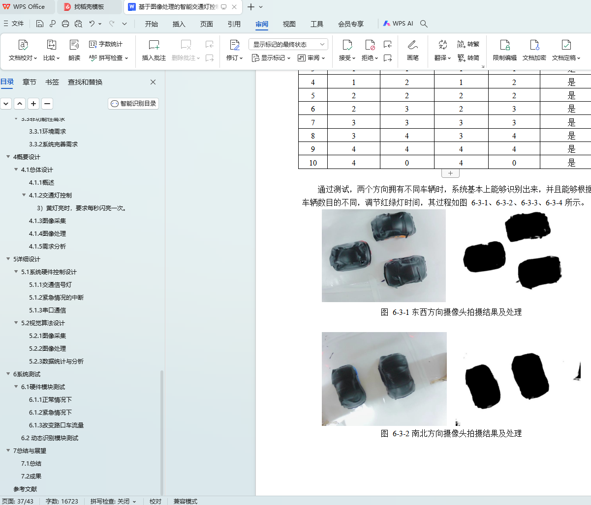The height and width of the screenshot is (505, 591).
Task: Switch to the 视图 ribbon tab
Action: [x=289, y=24]
